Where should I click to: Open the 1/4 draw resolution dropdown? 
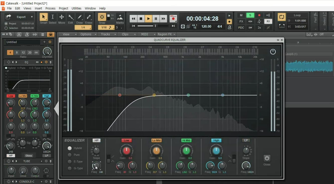tap(83, 27)
